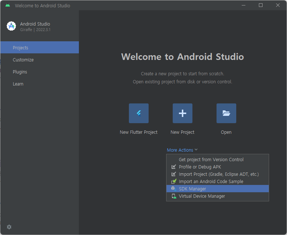This screenshot has height=235, width=287.
Task: Click the window title bar text
Action: (x=42, y=6)
